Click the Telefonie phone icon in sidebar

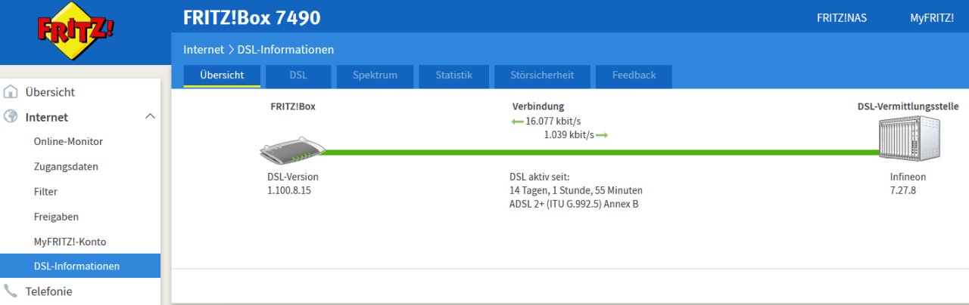coord(11,291)
